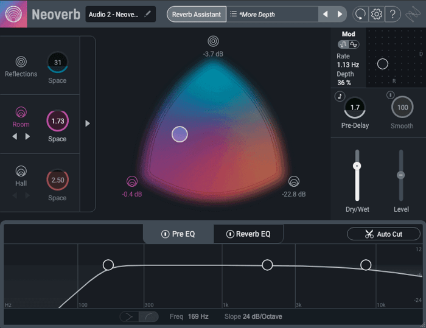Rename the instance with the pencil icon

pyautogui.click(x=147, y=14)
